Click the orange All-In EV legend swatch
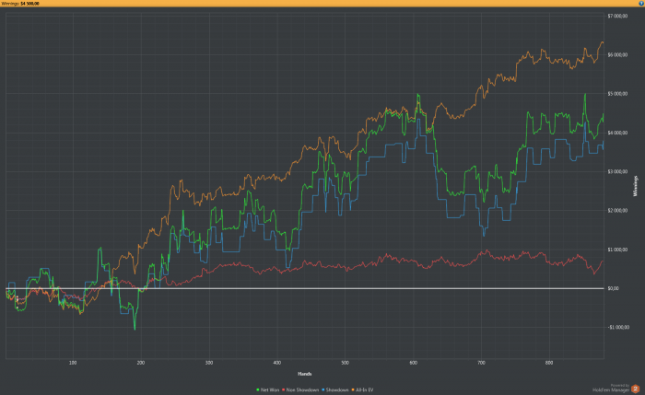The height and width of the screenshot is (395, 645). coord(353,389)
